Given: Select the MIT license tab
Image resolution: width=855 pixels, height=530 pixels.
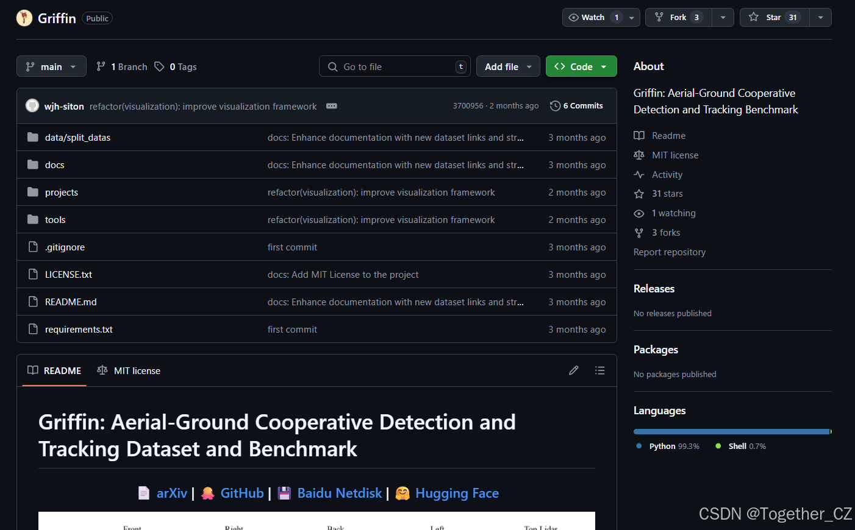Looking at the screenshot, I should 128,370.
